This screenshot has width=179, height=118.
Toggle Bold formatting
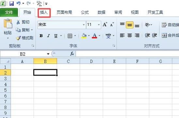[41, 36]
